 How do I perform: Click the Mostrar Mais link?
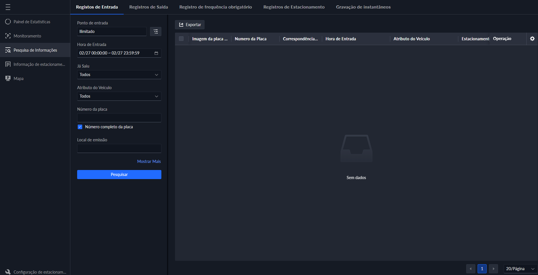click(149, 161)
